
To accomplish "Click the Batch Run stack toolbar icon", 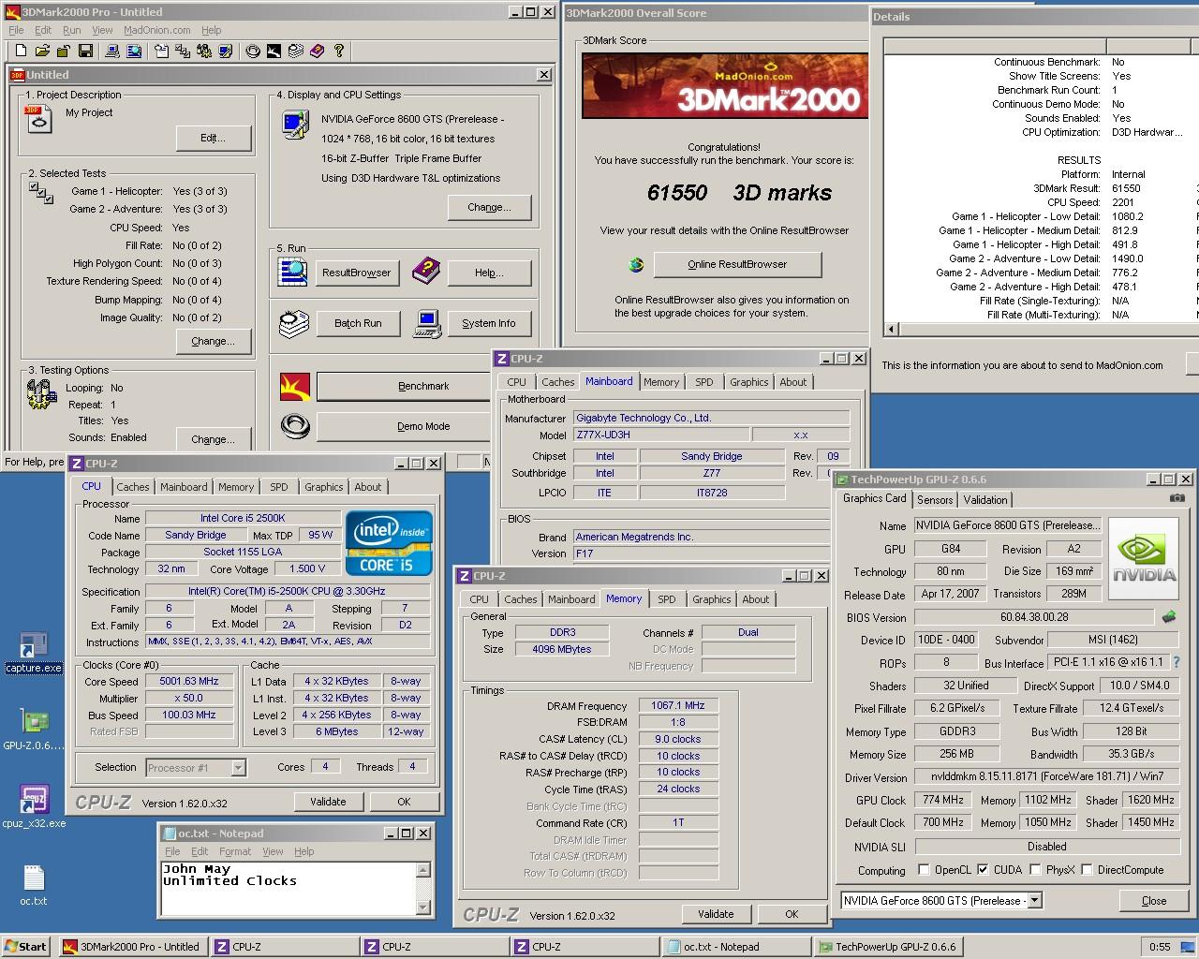I will (x=295, y=51).
